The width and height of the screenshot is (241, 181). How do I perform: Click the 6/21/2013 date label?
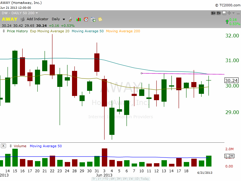click(x=205, y=173)
